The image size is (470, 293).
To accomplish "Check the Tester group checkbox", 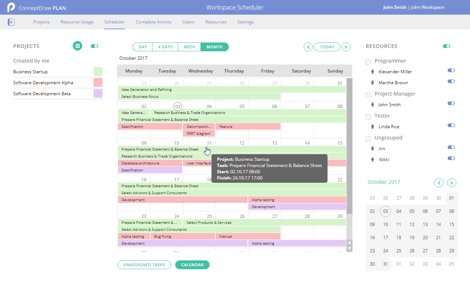I will (368, 116).
